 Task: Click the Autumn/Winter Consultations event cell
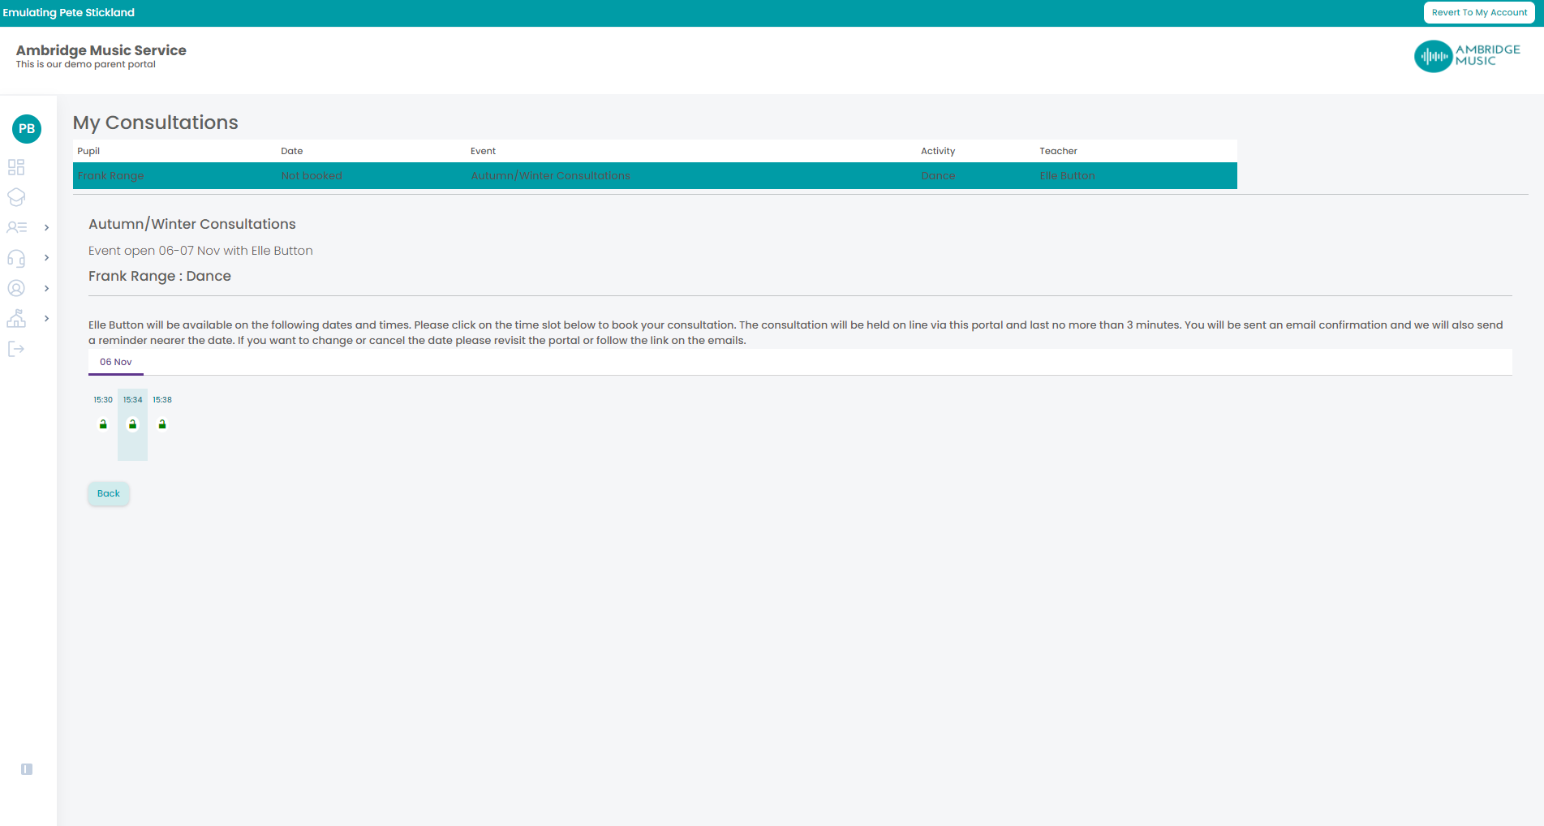pyautogui.click(x=550, y=175)
